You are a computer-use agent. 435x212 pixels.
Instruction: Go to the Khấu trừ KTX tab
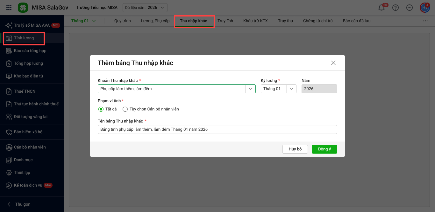(255, 21)
